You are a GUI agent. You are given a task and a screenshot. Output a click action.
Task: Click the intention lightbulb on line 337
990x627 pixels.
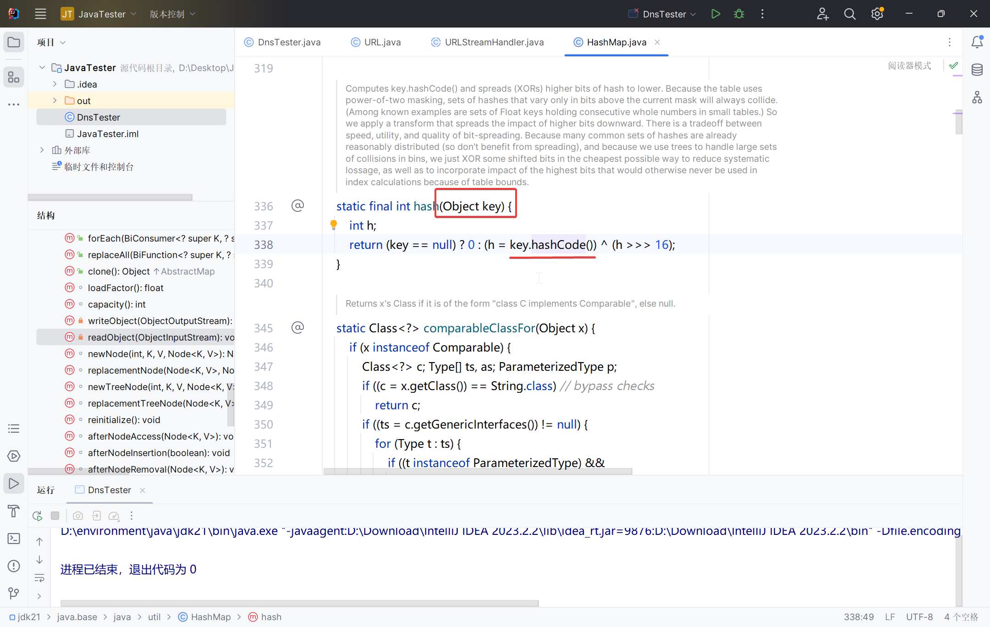click(x=334, y=225)
